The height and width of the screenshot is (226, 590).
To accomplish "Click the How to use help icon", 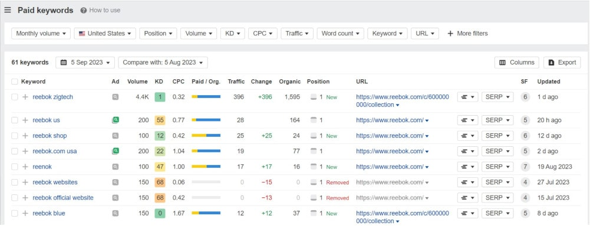I will [84, 11].
